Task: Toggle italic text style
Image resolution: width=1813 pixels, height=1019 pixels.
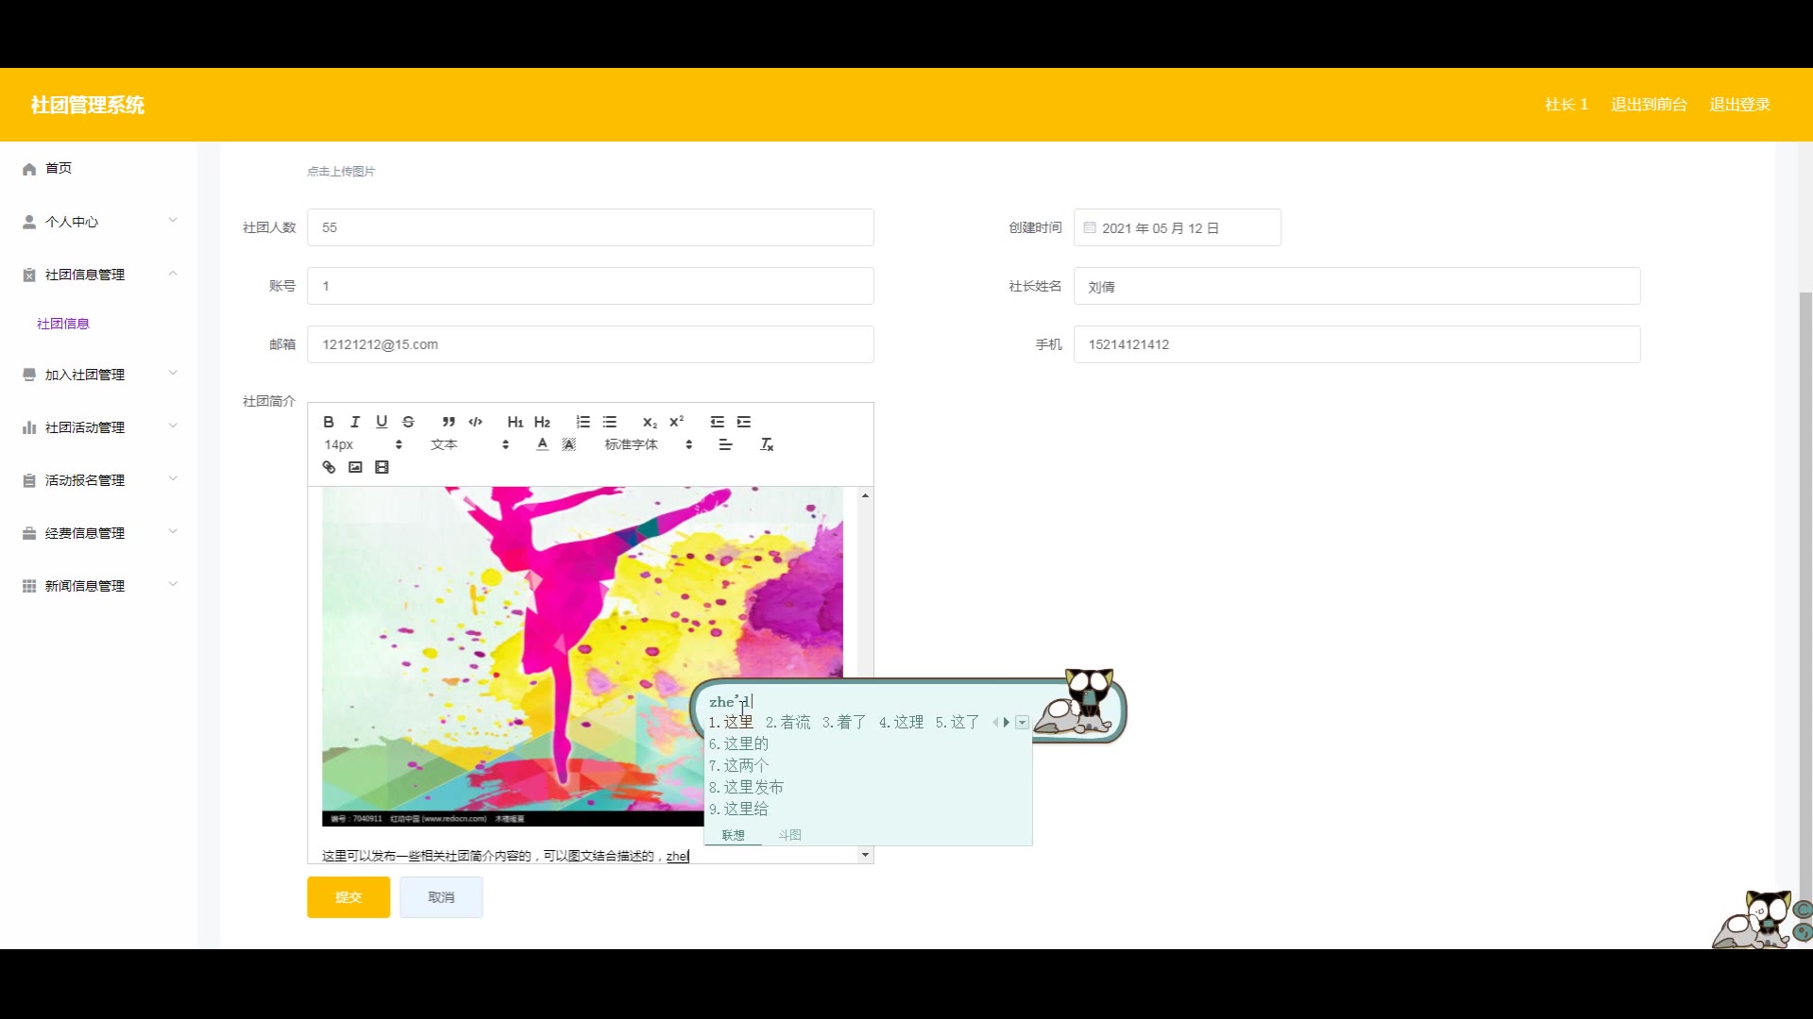Action: coord(355,422)
